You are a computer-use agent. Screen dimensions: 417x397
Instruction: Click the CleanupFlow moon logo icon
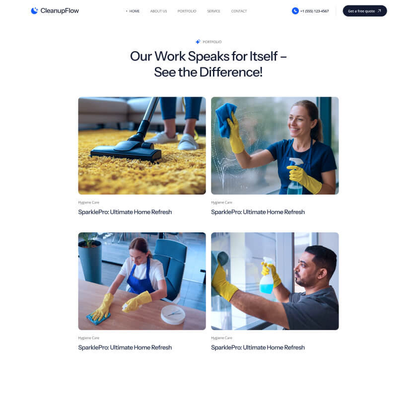[34, 10]
